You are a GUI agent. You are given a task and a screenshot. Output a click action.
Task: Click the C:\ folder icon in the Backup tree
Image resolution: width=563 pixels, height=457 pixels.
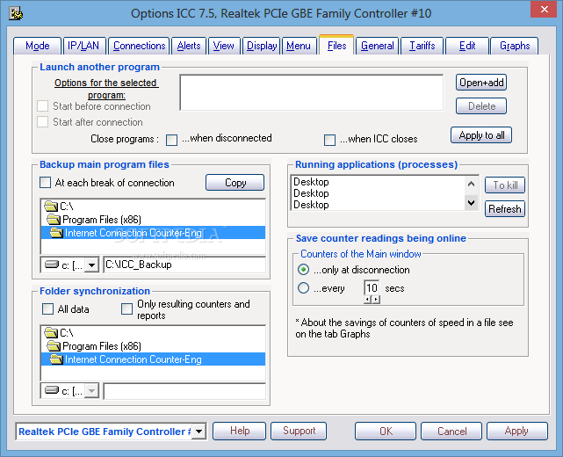tap(51, 207)
